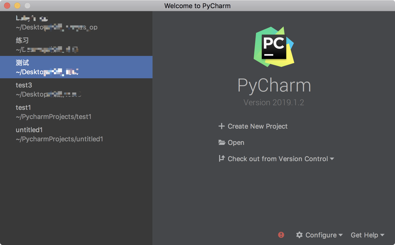Click the Configure label

[x=321, y=235]
